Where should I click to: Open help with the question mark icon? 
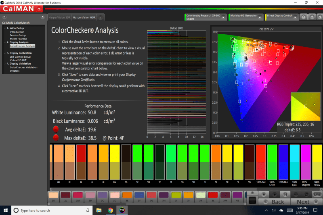pos(311,17)
